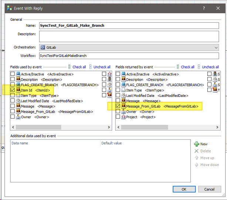This screenshot has height=200, width=227.
Task: Click the Message_From_GitLab icon in used fields
Action: [x=18, y=112]
